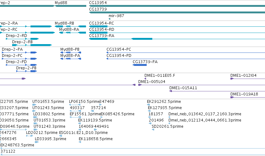This screenshot has height=156, width=265.
Task: Open the CG13954 gene label
Action: click(98, 3)
